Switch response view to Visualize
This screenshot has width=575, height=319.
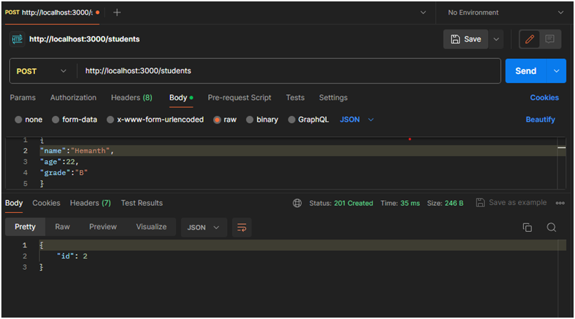tap(151, 227)
